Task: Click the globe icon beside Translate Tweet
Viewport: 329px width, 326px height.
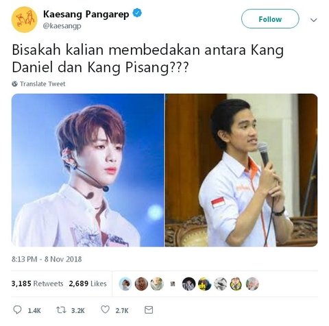Action: (x=14, y=84)
